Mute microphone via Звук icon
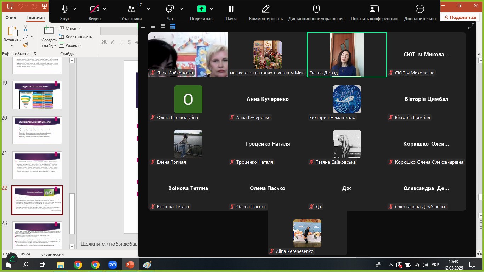Screen dimensions: 484x272 65,9
